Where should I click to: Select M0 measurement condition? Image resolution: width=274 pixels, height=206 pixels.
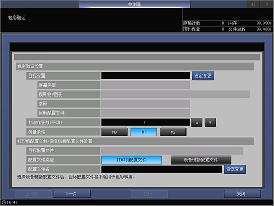click(x=114, y=132)
